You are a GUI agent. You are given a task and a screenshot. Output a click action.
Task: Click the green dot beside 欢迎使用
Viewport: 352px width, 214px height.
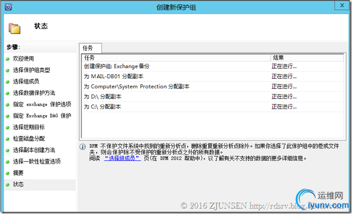click(8, 59)
